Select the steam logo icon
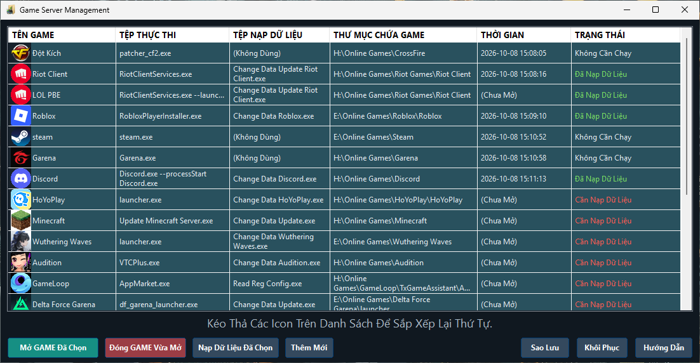Screen dimensions: 700x363 click(20, 137)
